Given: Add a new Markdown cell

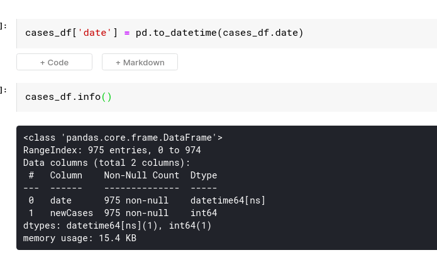Looking at the screenshot, I should (x=140, y=62).
